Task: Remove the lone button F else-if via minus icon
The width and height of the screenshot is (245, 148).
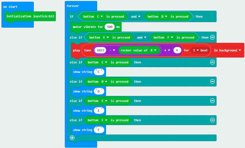Action: pyautogui.click(x=212, y=120)
